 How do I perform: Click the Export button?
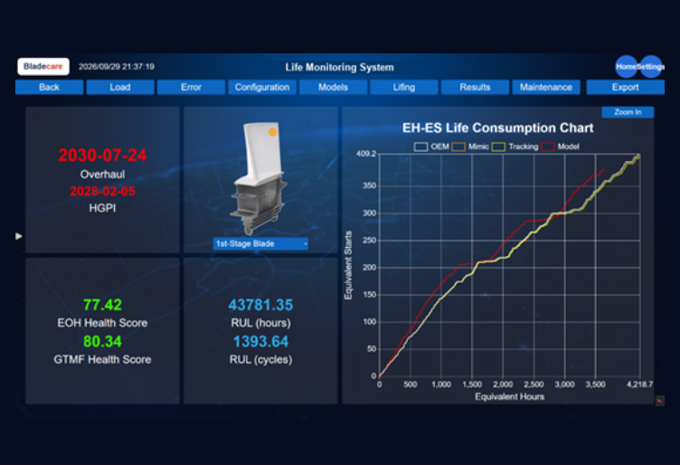626,87
